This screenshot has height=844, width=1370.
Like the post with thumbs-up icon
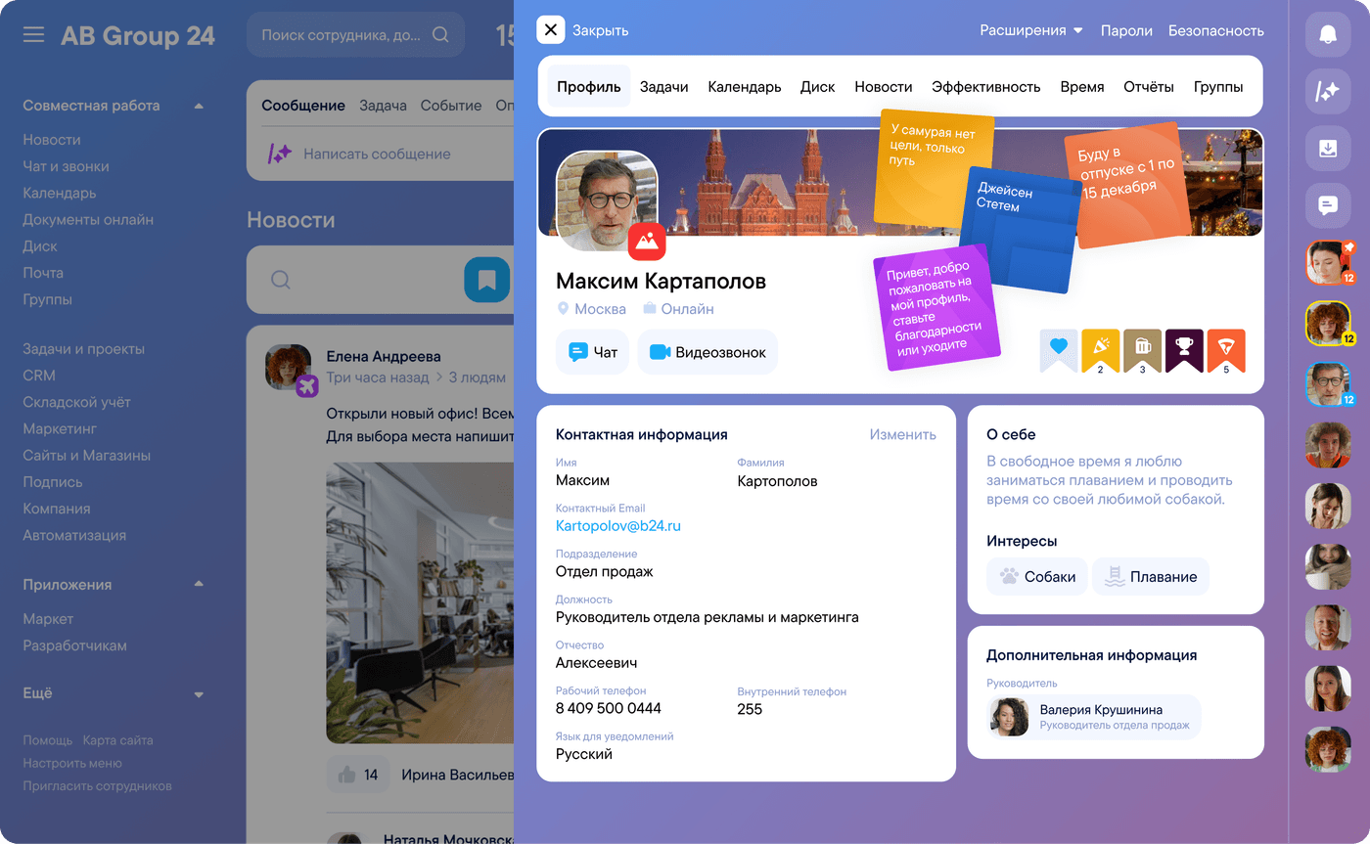(x=346, y=775)
